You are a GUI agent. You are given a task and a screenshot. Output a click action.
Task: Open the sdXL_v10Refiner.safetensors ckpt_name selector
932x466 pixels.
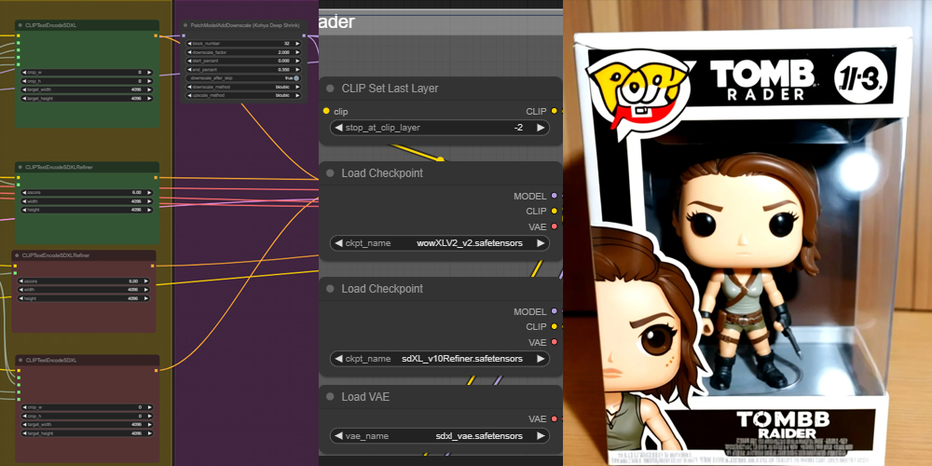439,359
